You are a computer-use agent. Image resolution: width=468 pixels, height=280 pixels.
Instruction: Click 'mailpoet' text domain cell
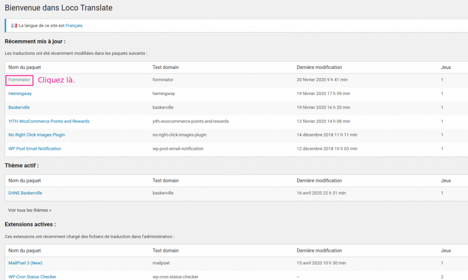click(x=161, y=263)
